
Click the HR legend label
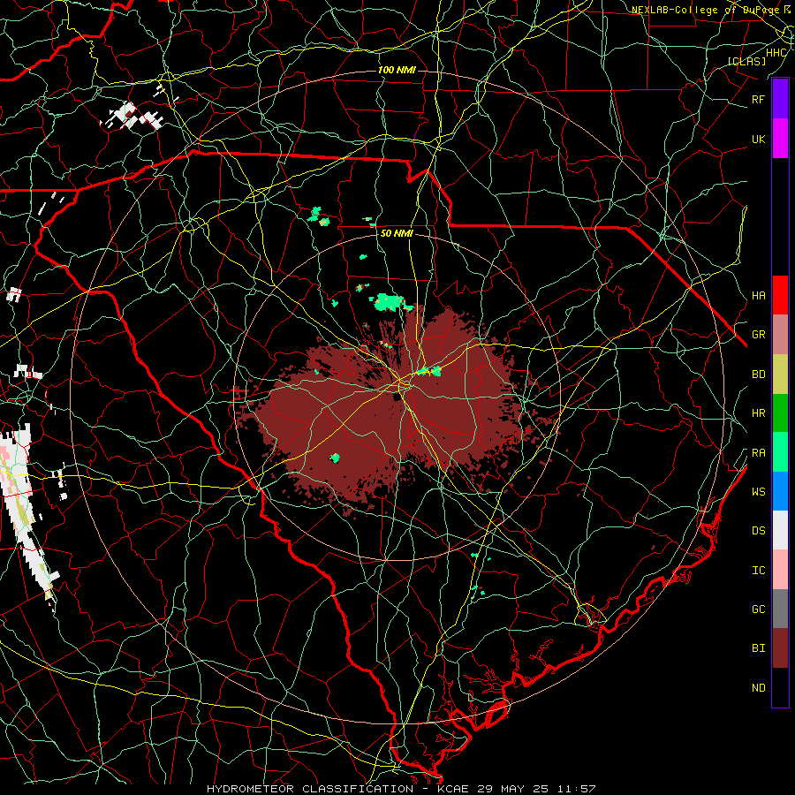point(758,413)
